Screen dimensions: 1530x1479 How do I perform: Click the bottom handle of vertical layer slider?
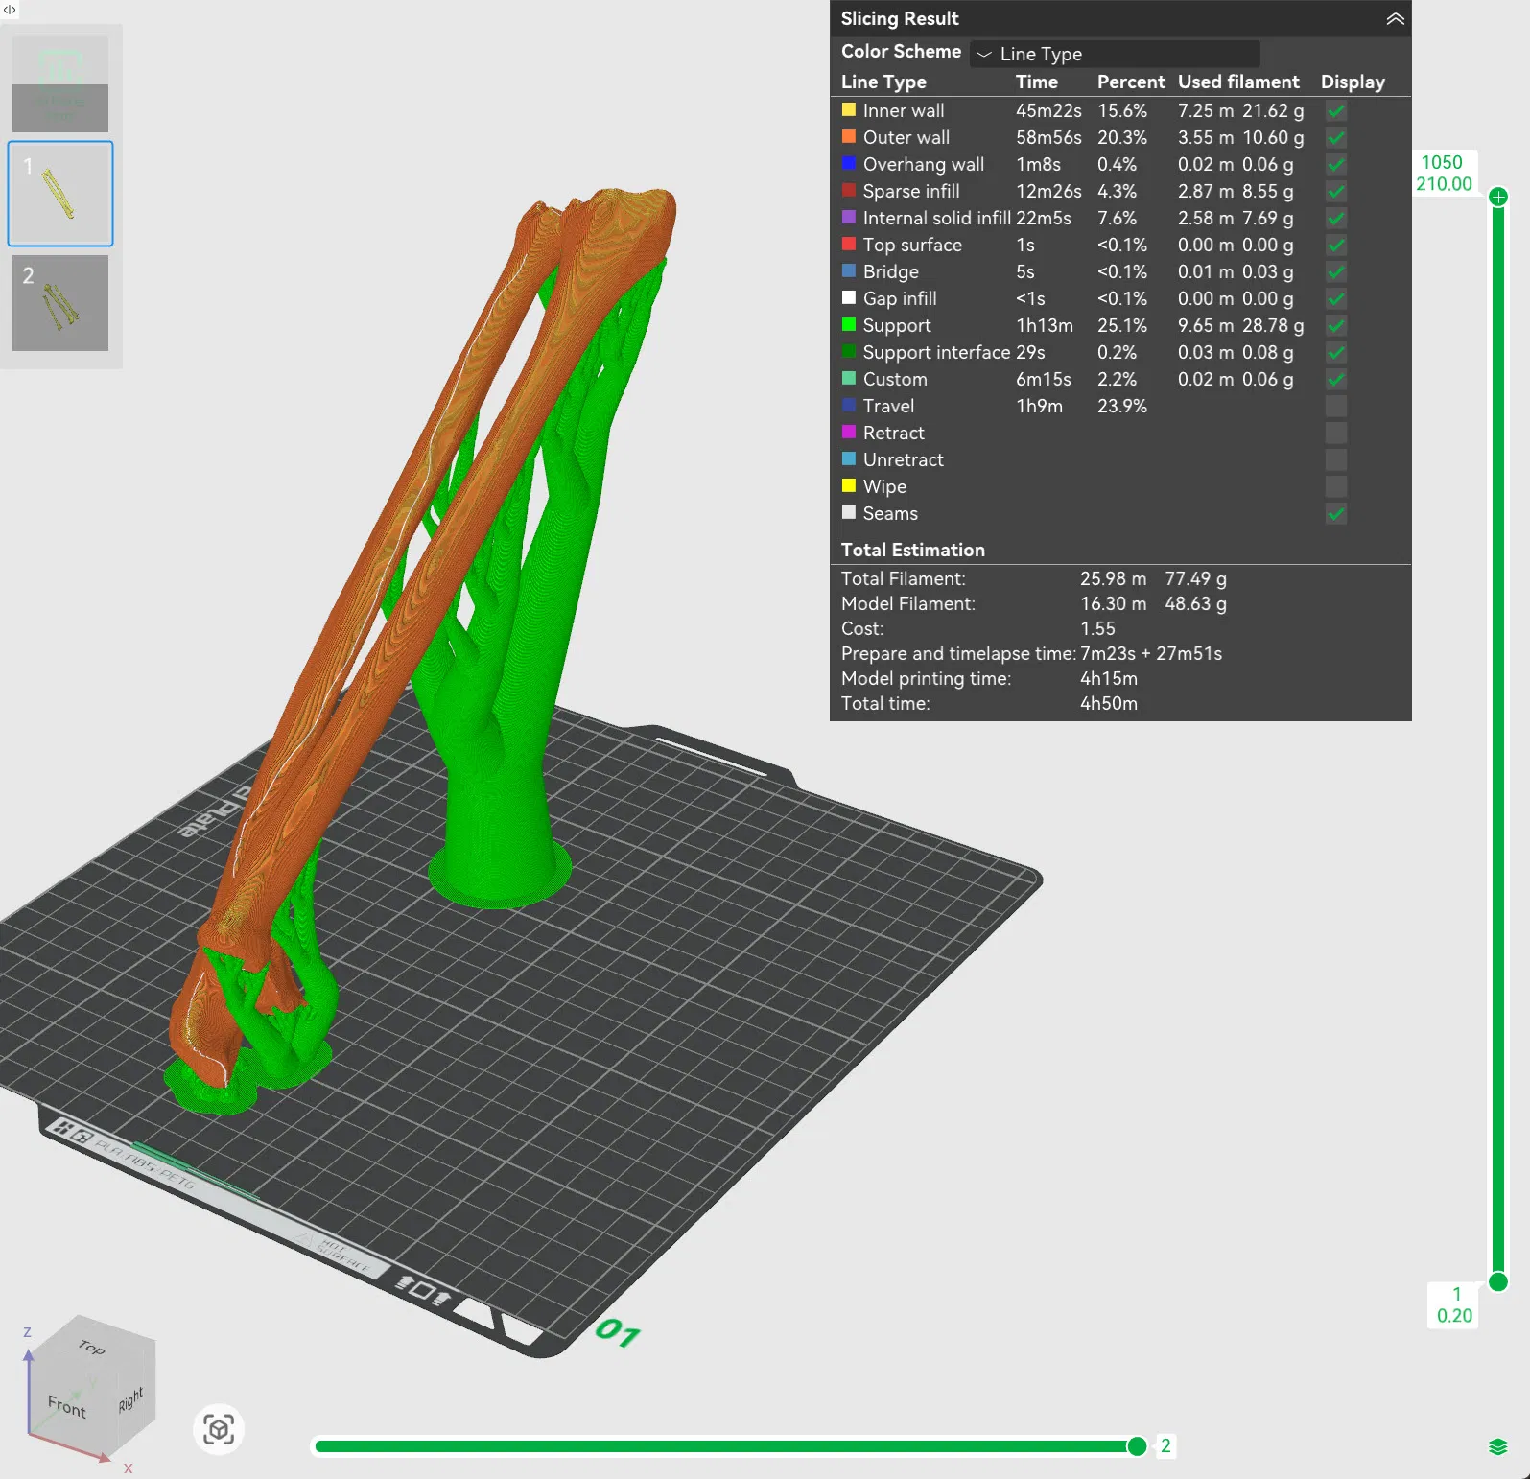(1497, 1282)
